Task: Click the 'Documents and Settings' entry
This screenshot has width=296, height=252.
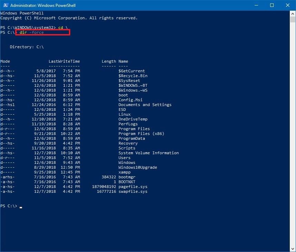Action: (145, 105)
